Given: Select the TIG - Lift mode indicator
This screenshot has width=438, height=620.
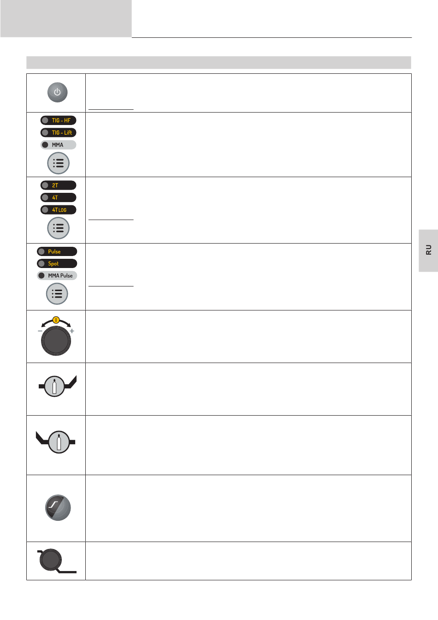Looking at the screenshot, I should 58,132.
